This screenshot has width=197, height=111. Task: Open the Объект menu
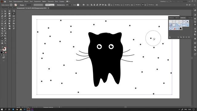click(x=26, y=2)
